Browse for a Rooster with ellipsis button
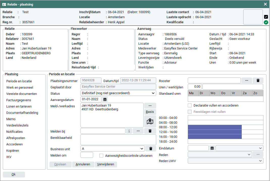Viewport: 270px width, 181px height. (x=247, y=81)
